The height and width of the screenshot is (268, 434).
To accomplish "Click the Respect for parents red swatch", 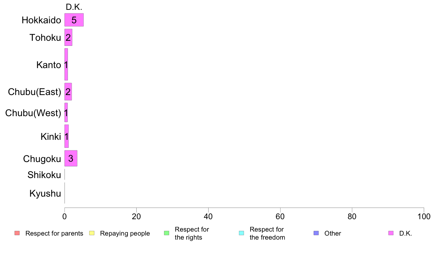I will tap(17, 233).
